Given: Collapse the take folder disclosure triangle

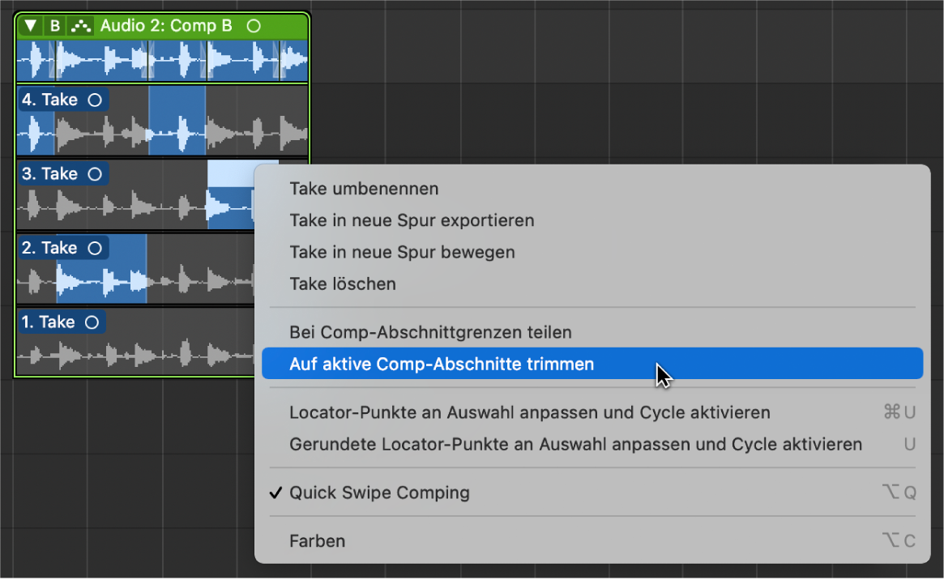Looking at the screenshot, I should 30,26.
